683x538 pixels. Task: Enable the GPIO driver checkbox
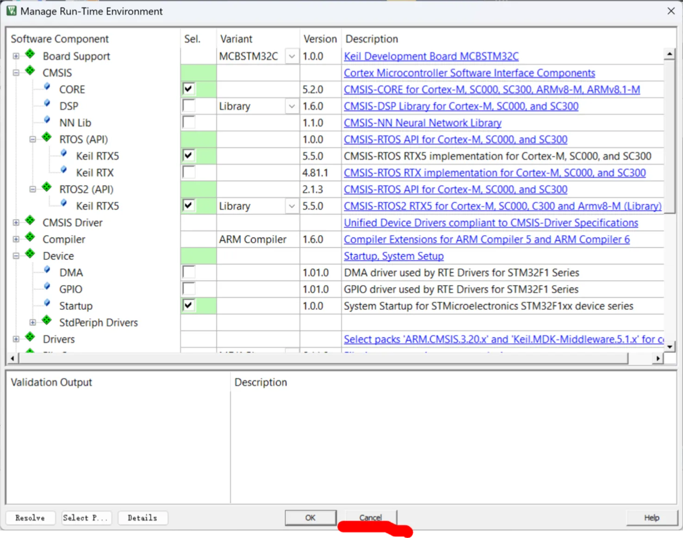188,289
